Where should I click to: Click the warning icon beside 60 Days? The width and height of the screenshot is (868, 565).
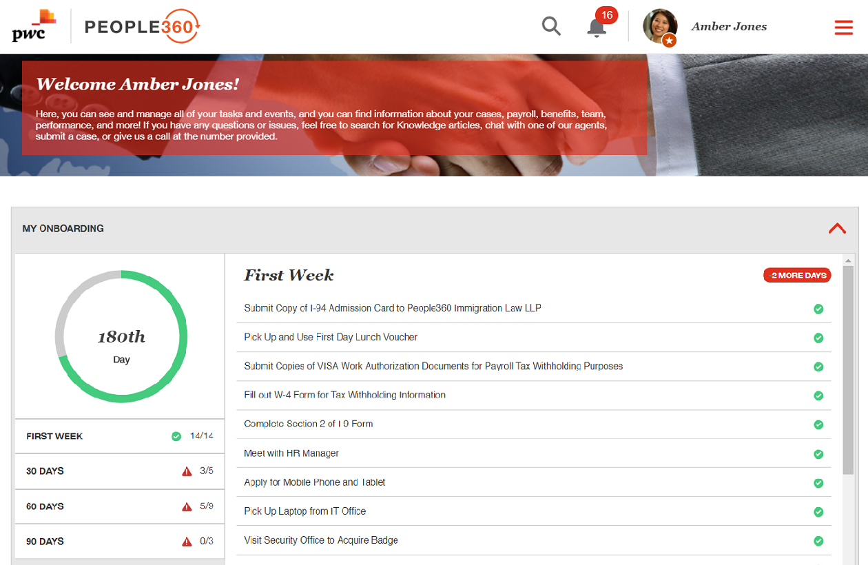point(187,506)
